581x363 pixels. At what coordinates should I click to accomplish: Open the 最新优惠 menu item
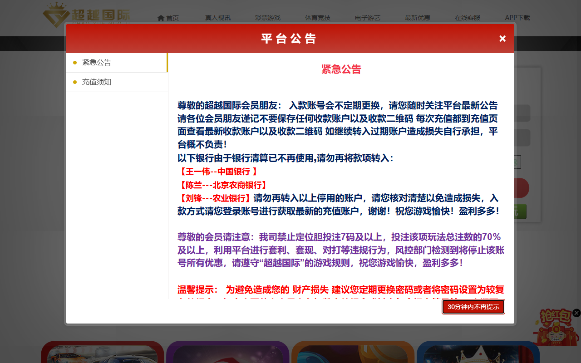pyautogui.click(x=418, y=18)
